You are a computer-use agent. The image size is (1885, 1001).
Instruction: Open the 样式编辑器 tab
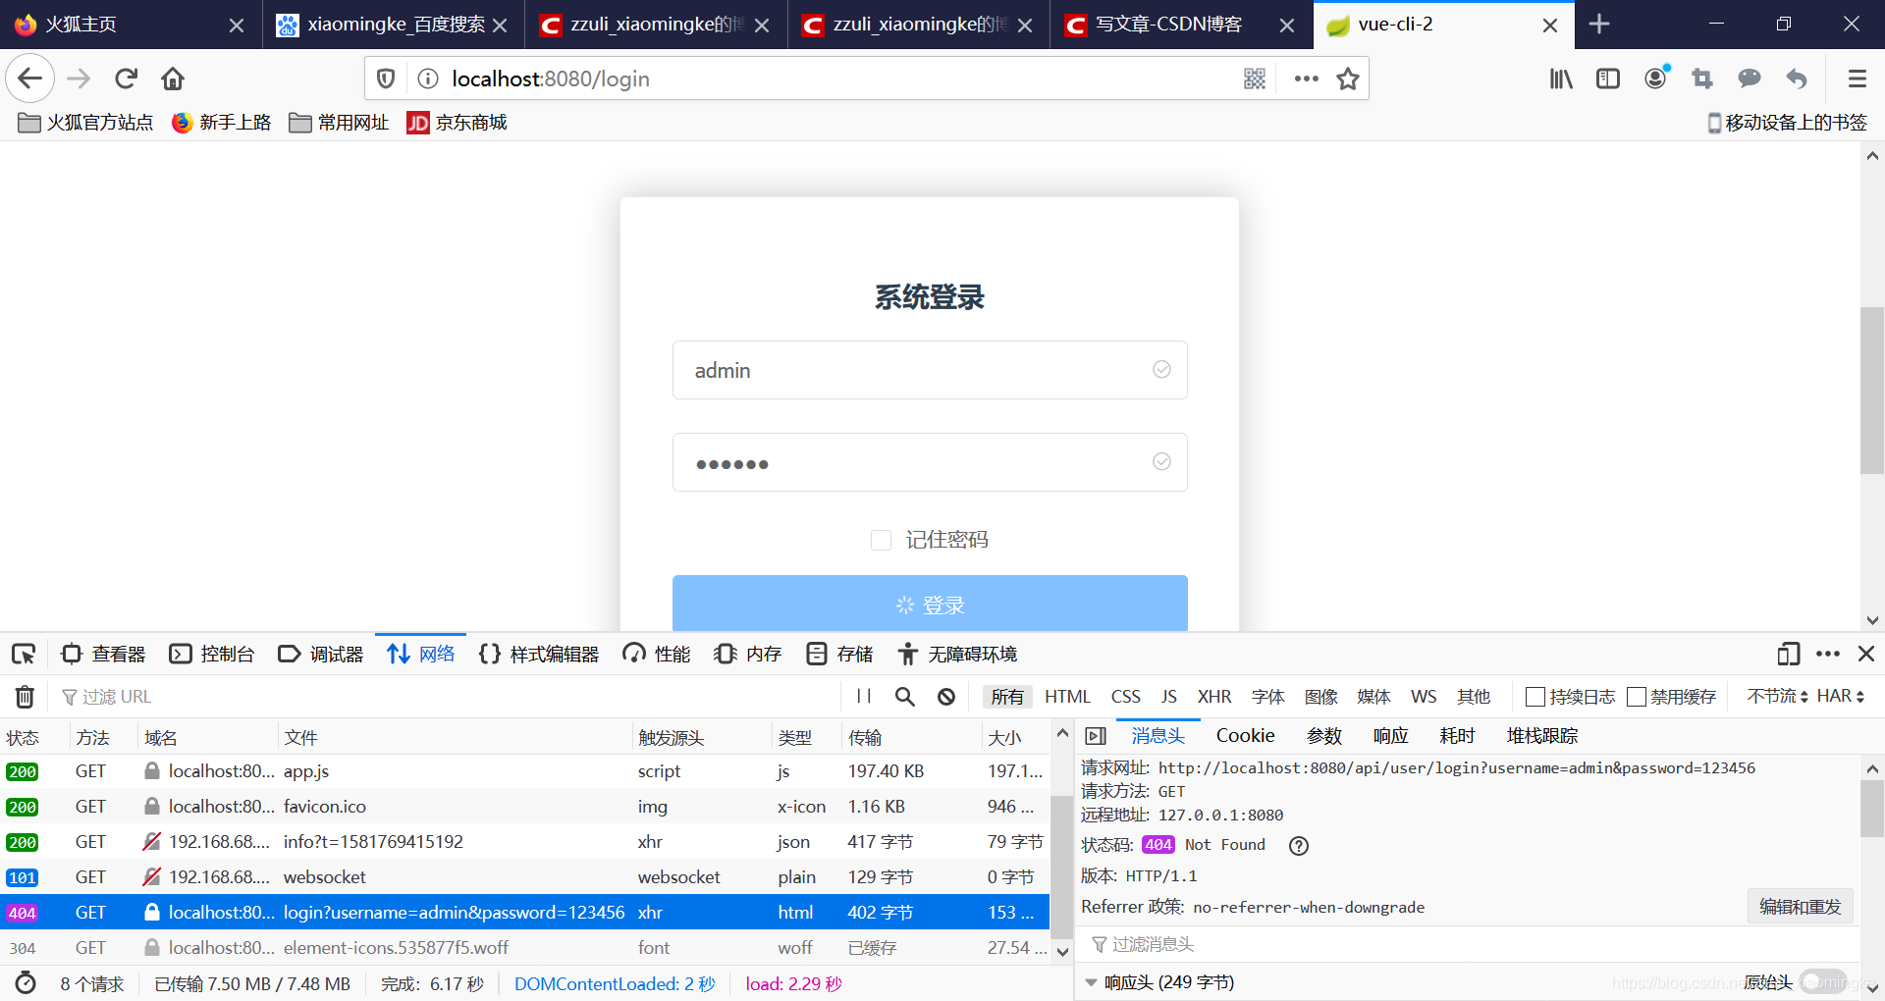(539, 654)
